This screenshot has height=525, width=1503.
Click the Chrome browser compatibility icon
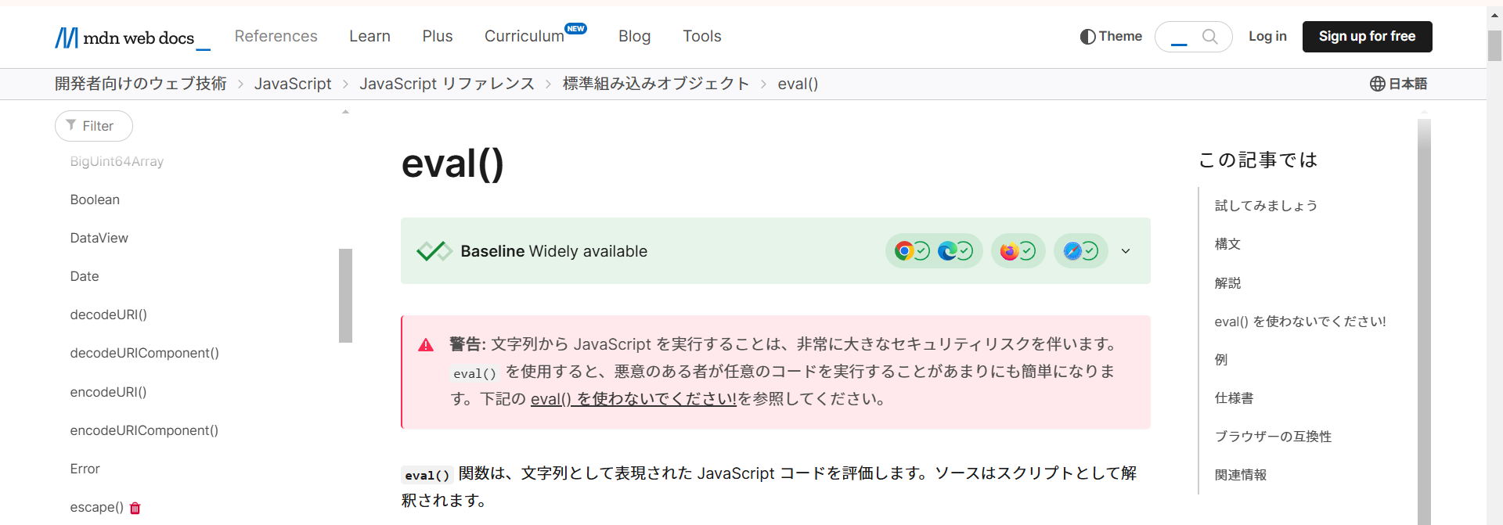[904, 251]
